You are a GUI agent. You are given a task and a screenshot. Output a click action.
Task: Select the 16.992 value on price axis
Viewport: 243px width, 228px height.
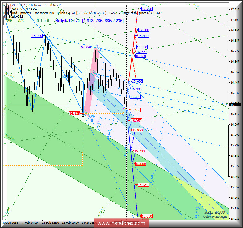[235, 30]
